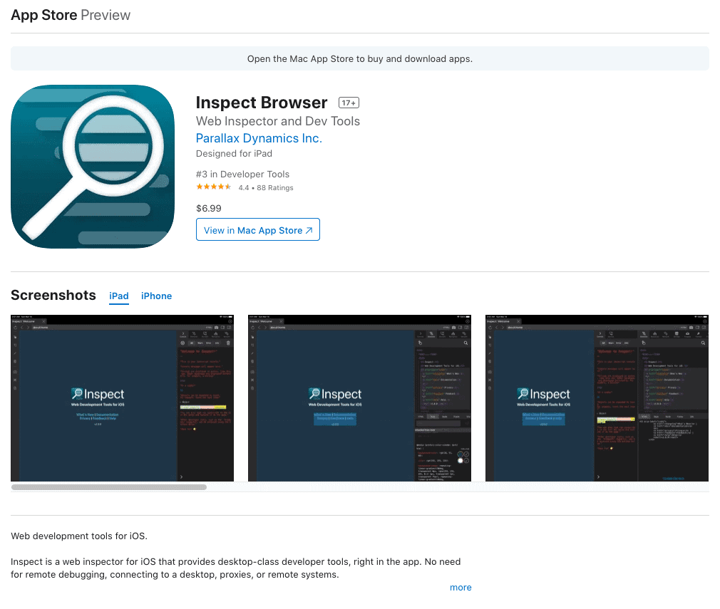The image size is (720, 609).
Task: Switch to the iPhone screenshots tab
Action: [157, 296]
